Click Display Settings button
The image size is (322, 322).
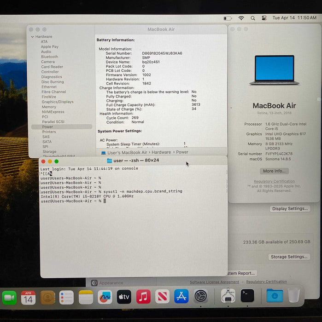point(290,209)
